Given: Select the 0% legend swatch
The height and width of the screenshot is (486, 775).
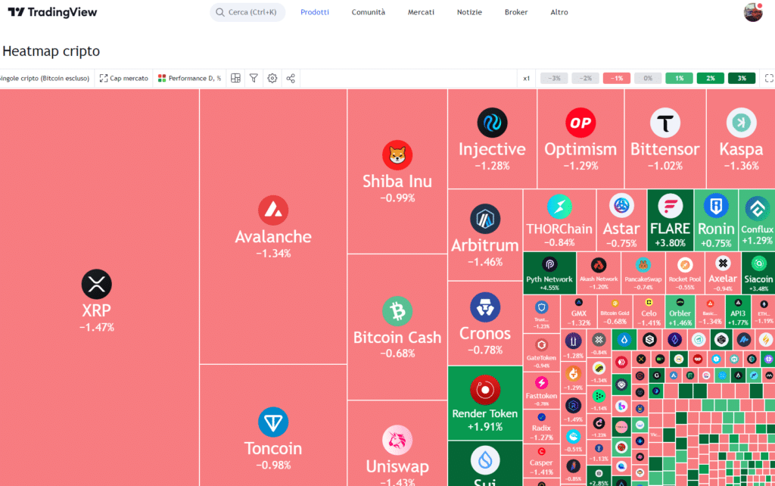Looking at the screenshot, I should [x=648, y=78].
